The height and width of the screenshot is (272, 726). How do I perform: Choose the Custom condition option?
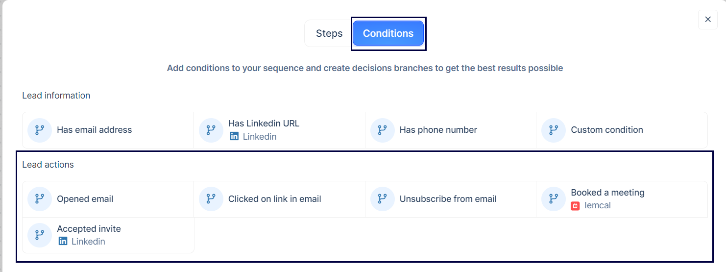click(622, 130)
